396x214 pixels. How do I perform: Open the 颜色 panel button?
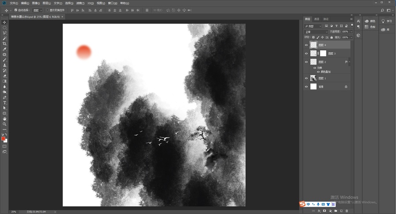(x=370, y=21)
